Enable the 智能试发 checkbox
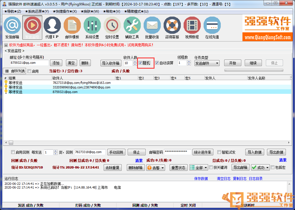295x210 pixels. 219,152
